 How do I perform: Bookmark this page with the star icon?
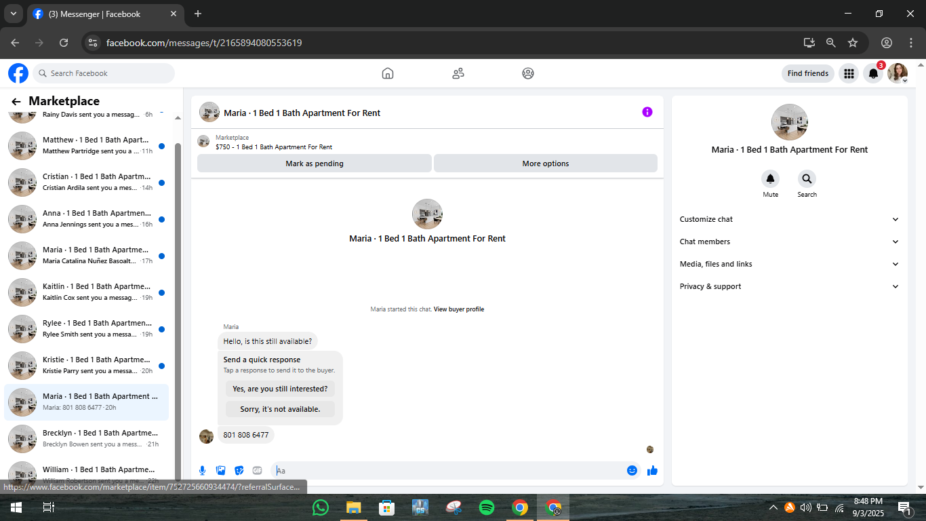pos(853,43)
